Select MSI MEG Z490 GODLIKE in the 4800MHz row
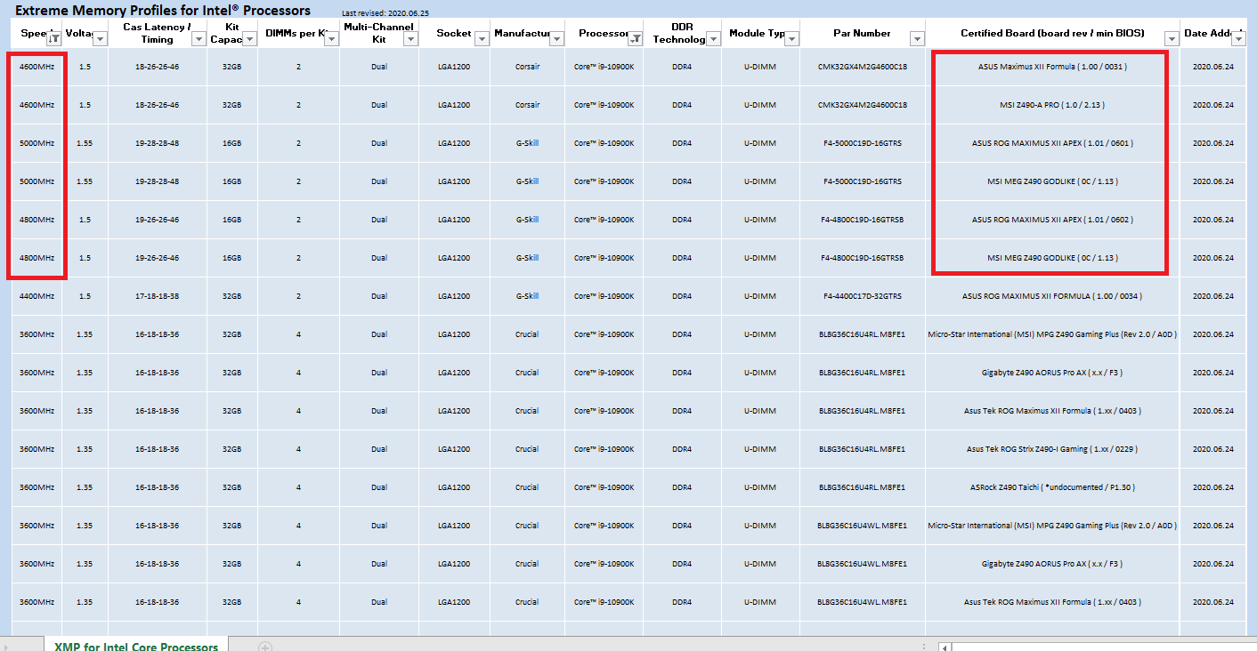1257x651 pixels. 1052,258
